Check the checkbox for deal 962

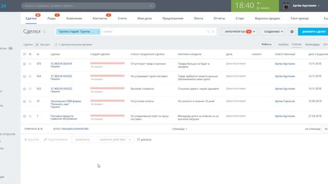coord(25,89)
